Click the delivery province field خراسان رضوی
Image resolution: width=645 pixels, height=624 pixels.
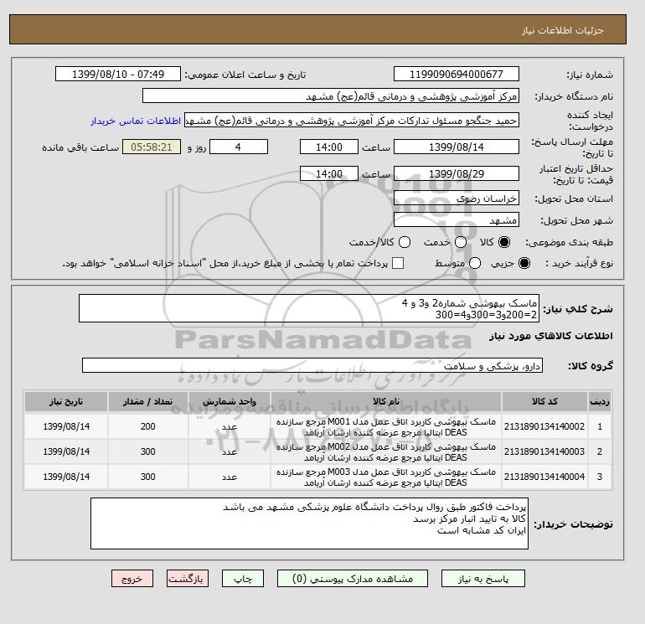coord(457,199)
